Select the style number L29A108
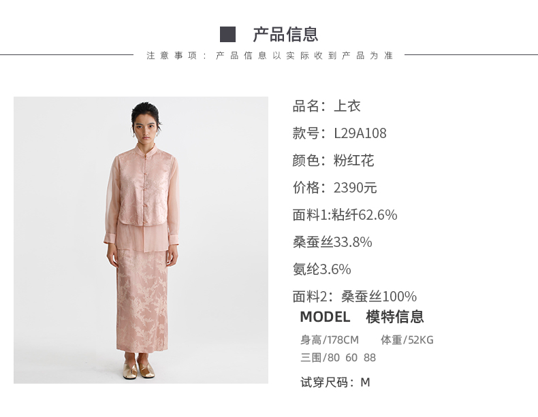 [360, 133]
